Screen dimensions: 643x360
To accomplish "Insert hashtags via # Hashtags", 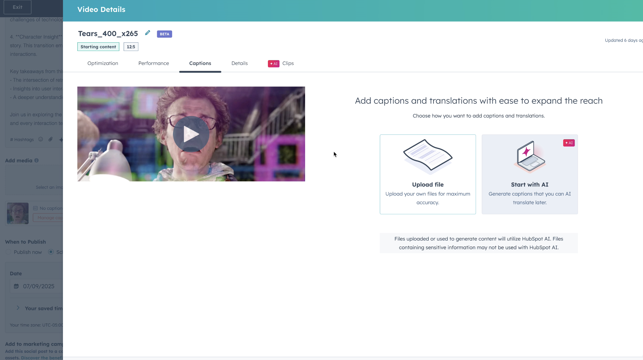I will pyautogui.click(x=22, y=139).
